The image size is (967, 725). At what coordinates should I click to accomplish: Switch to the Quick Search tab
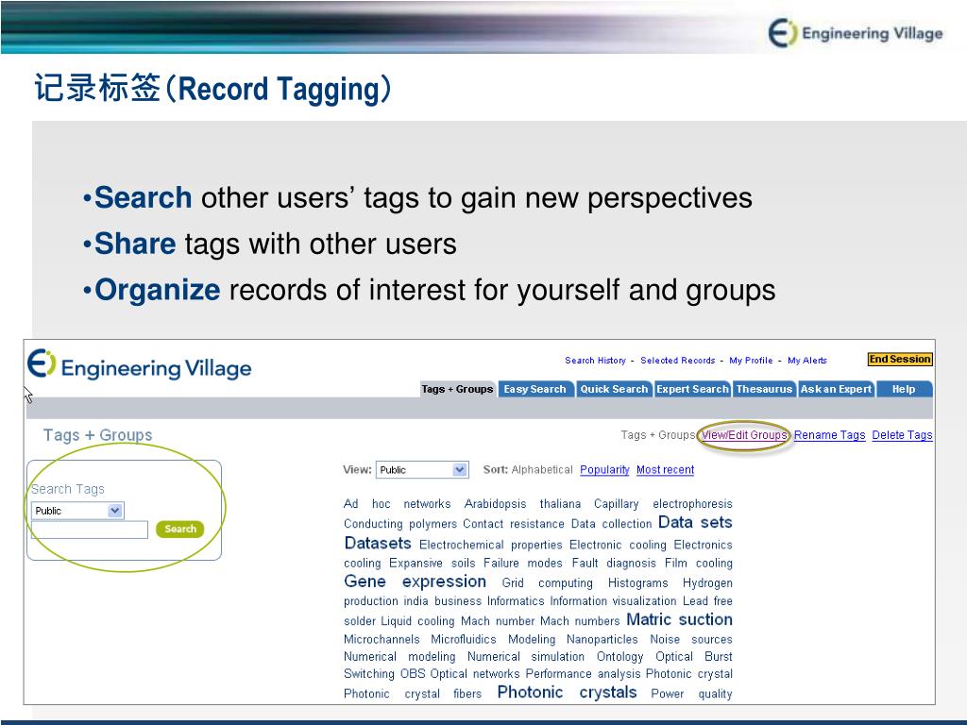pos(614,389)
